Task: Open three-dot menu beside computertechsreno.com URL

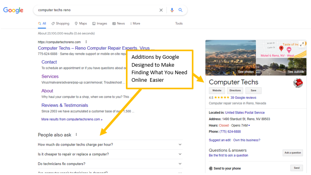Action: [86, 42]
